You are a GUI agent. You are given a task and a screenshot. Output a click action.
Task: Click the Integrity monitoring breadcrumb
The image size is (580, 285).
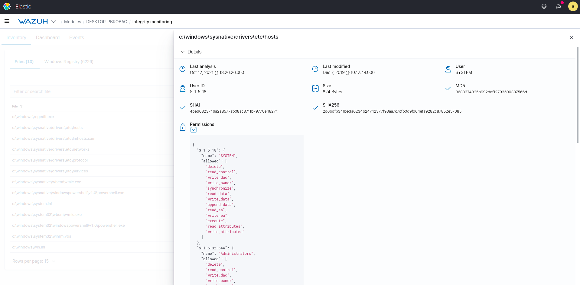point(152,22)
